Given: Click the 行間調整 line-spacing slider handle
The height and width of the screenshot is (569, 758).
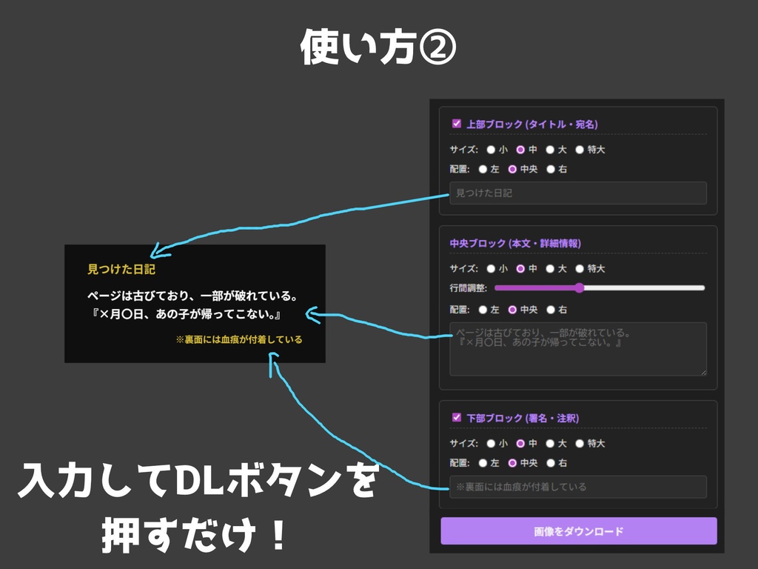Looking at the screenshot, I should tap(580, 287).
